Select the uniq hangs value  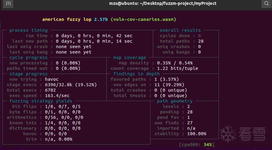click(199, 52)
